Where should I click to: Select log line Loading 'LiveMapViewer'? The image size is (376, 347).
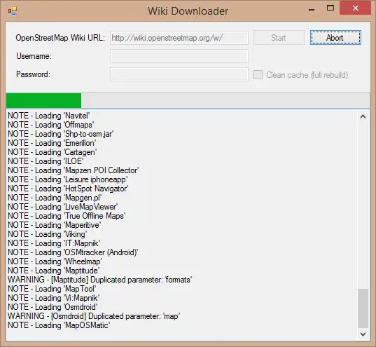click(63, 207)
